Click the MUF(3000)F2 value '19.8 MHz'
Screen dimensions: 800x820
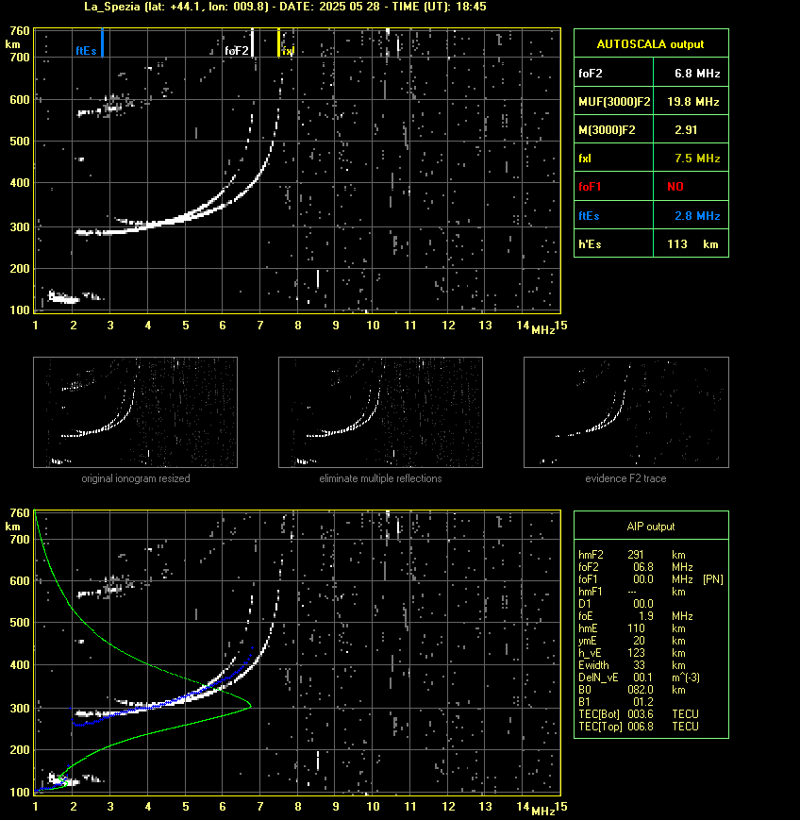[692, 102]
